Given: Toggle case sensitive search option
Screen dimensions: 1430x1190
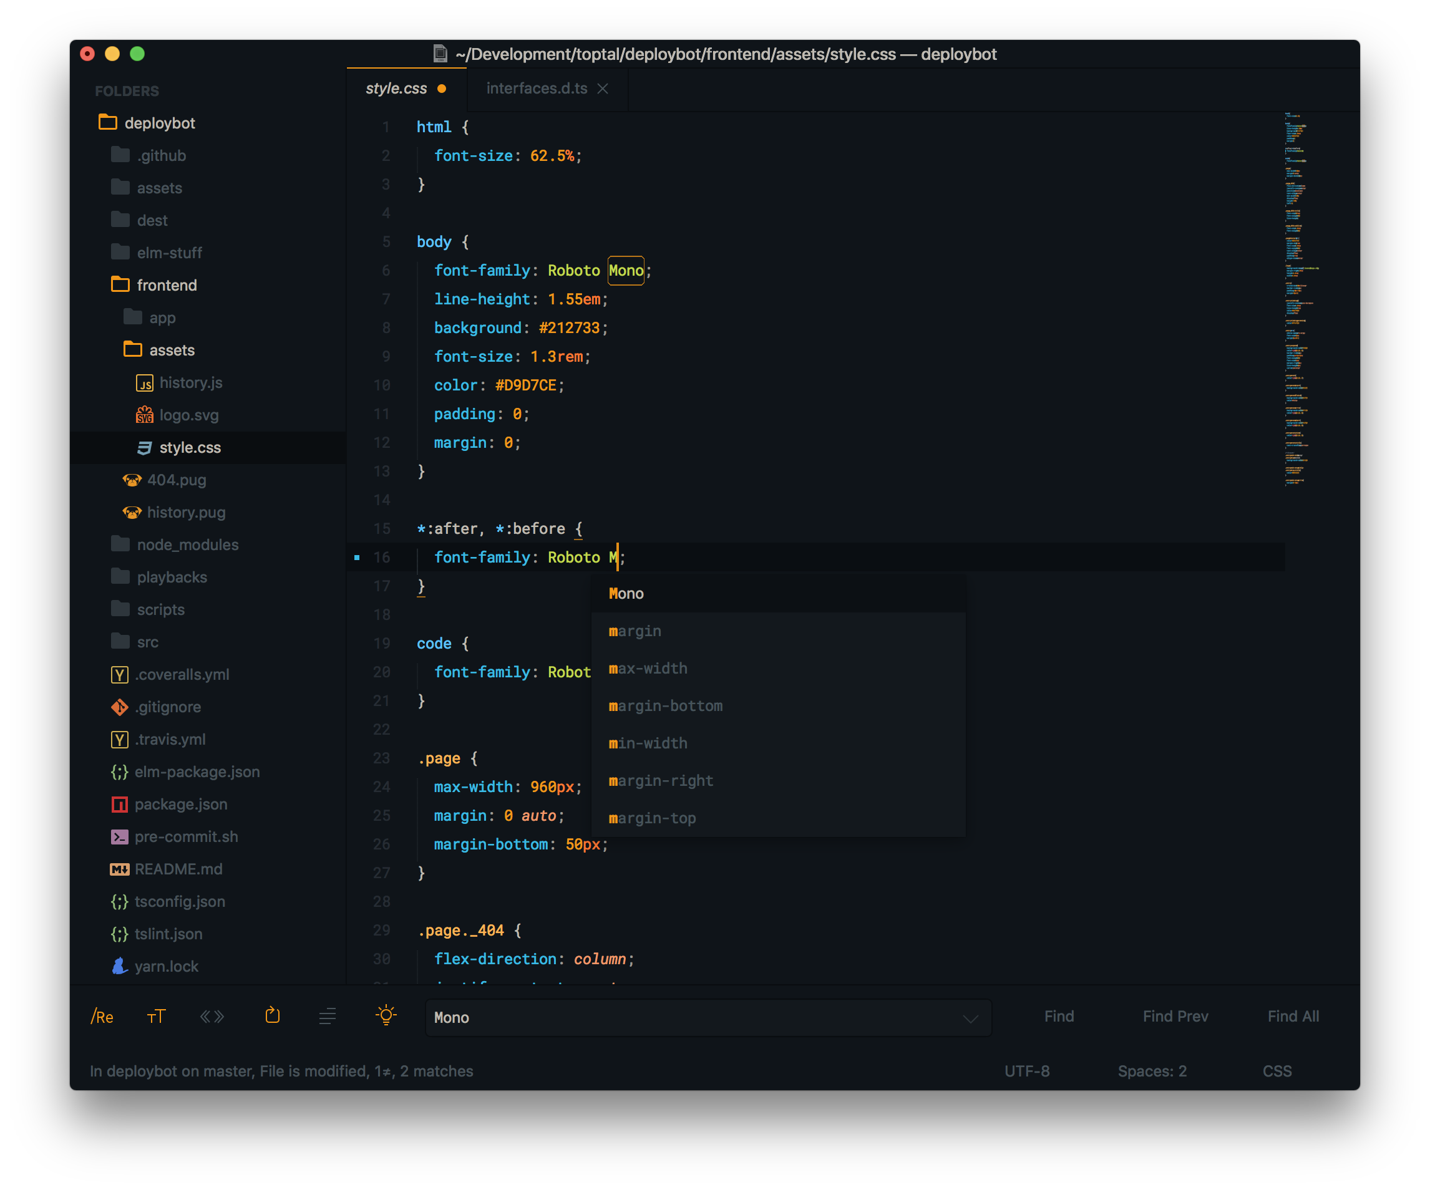Looking at the screenshot, I should click(x=156, y=1017).
